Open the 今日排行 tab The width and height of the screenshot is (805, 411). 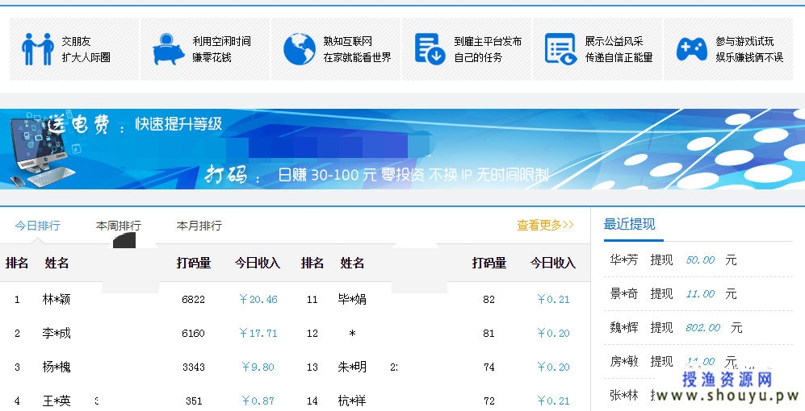pos(37,226)
